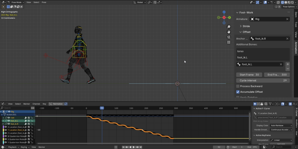Toggle the camera view gizmo icon
Screen dimensions: 298x149
tap(229, 37)
